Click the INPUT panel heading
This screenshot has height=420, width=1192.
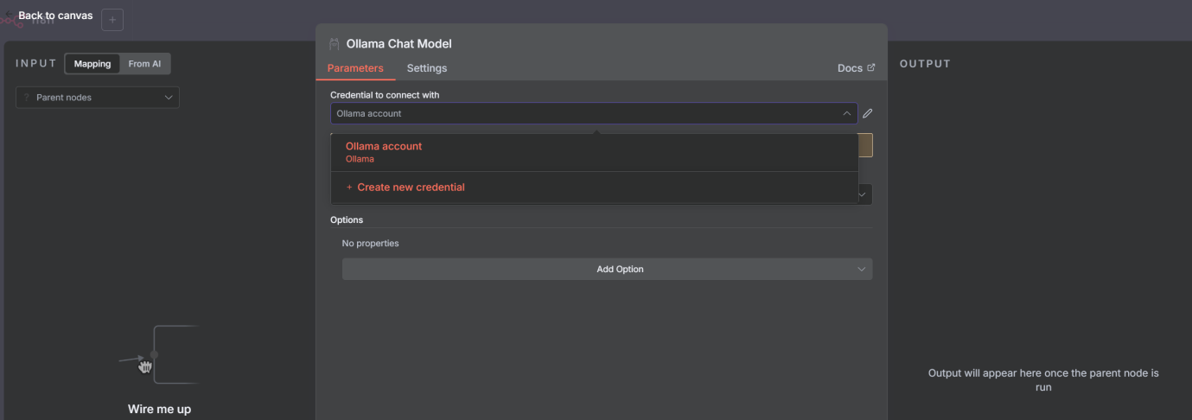click(x=36, y=64)
